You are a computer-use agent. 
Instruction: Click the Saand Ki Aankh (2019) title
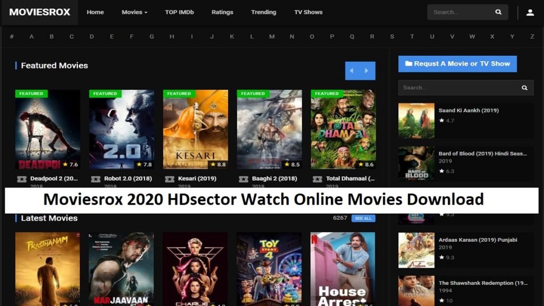tap(469, 110)
